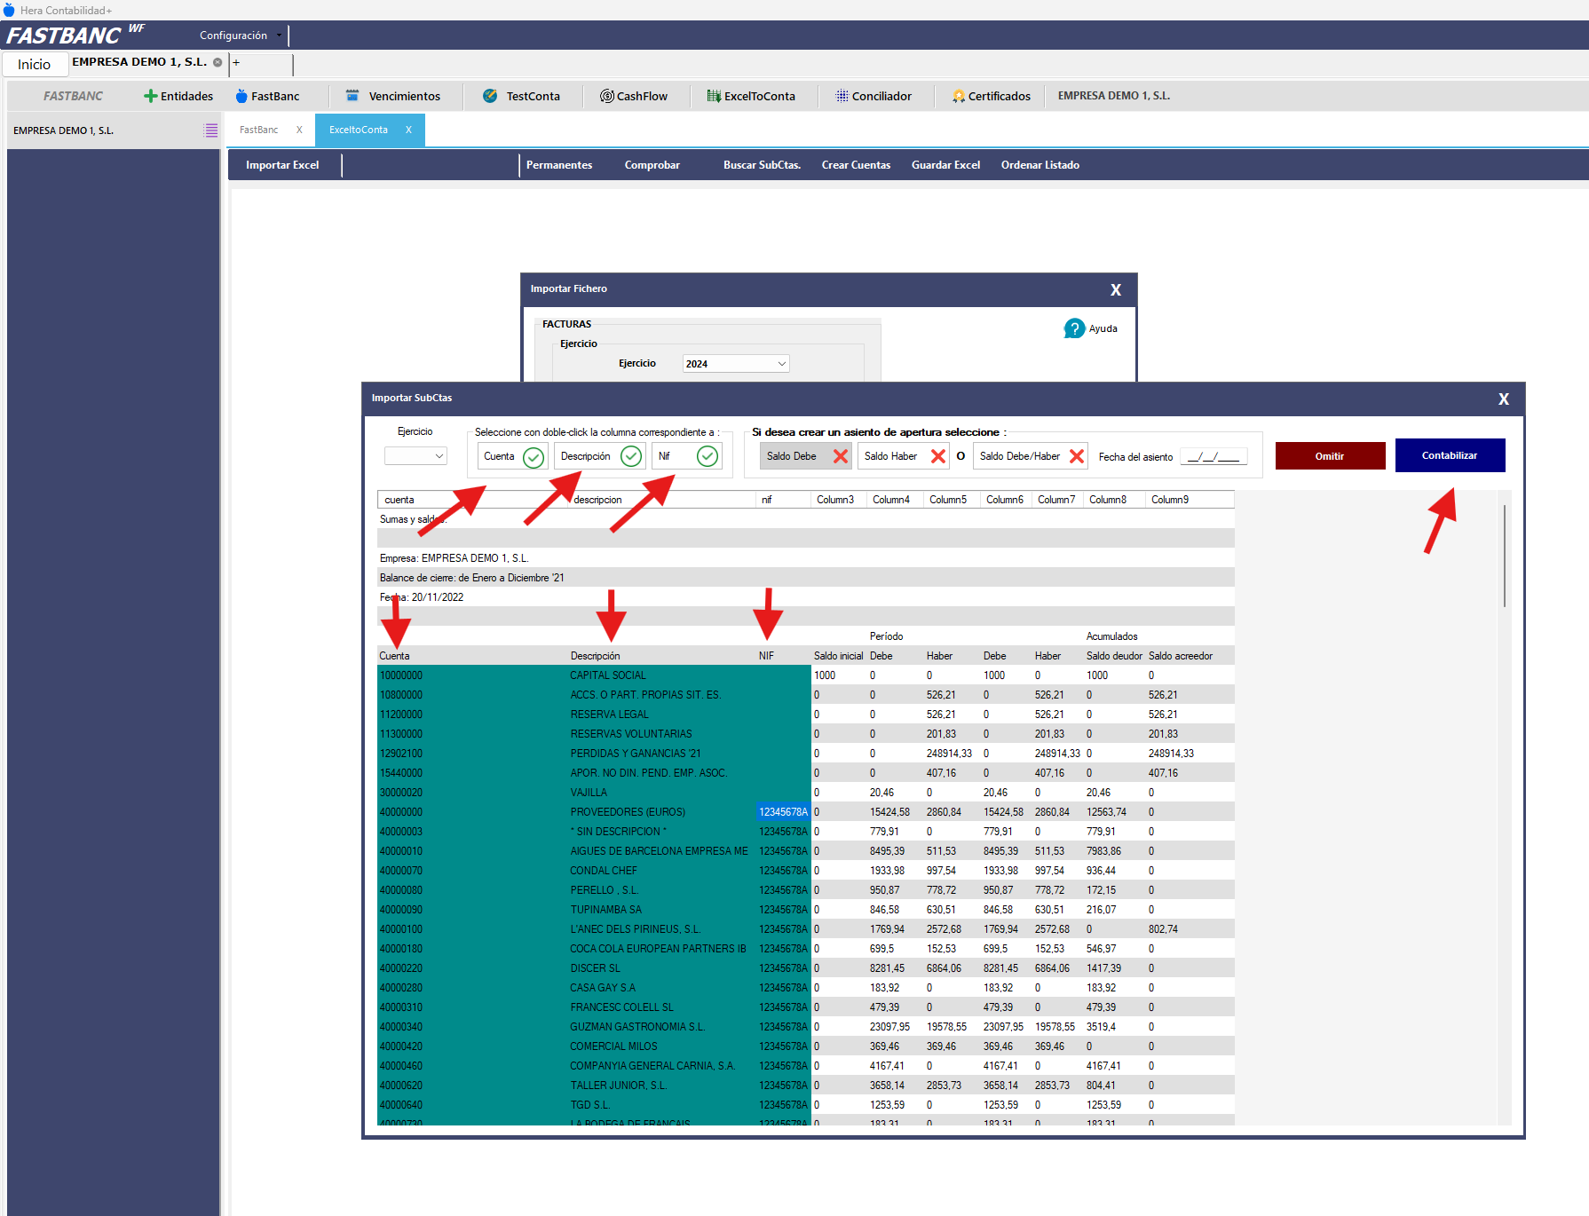Launch the TestConta tool
1589x1216 pixels.
tap(521, 96)
